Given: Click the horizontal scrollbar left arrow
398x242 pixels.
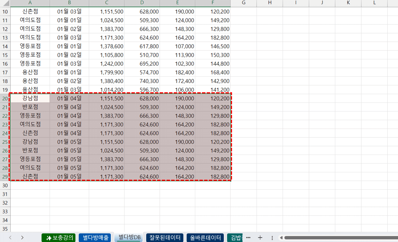Looking at the screenshot, I should pyautogui.click(x=281, y=238).
